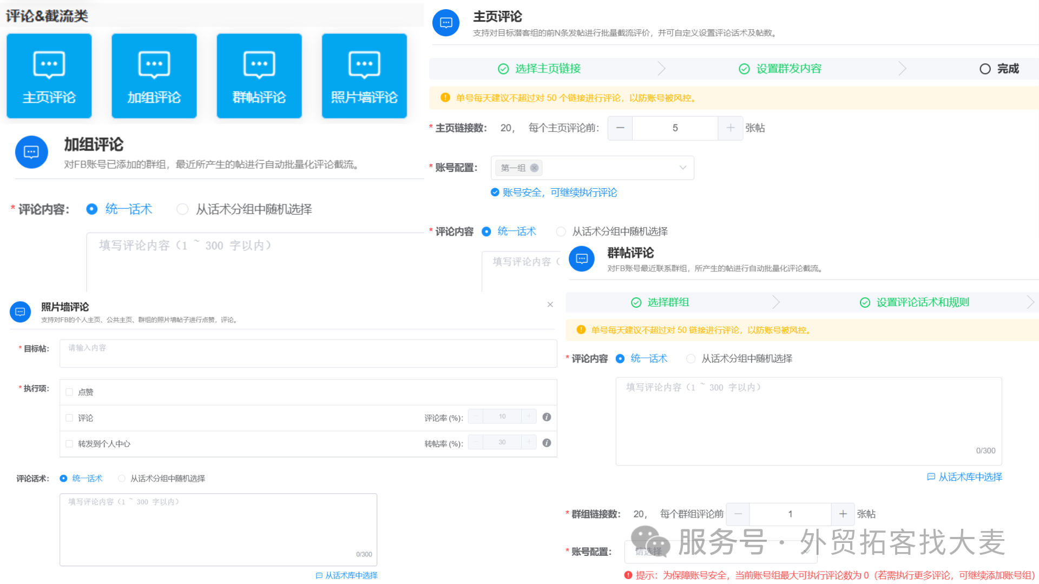1039x584 pixels.
Task: Click the red alert icon before 提示
Action: pos(628,575)
